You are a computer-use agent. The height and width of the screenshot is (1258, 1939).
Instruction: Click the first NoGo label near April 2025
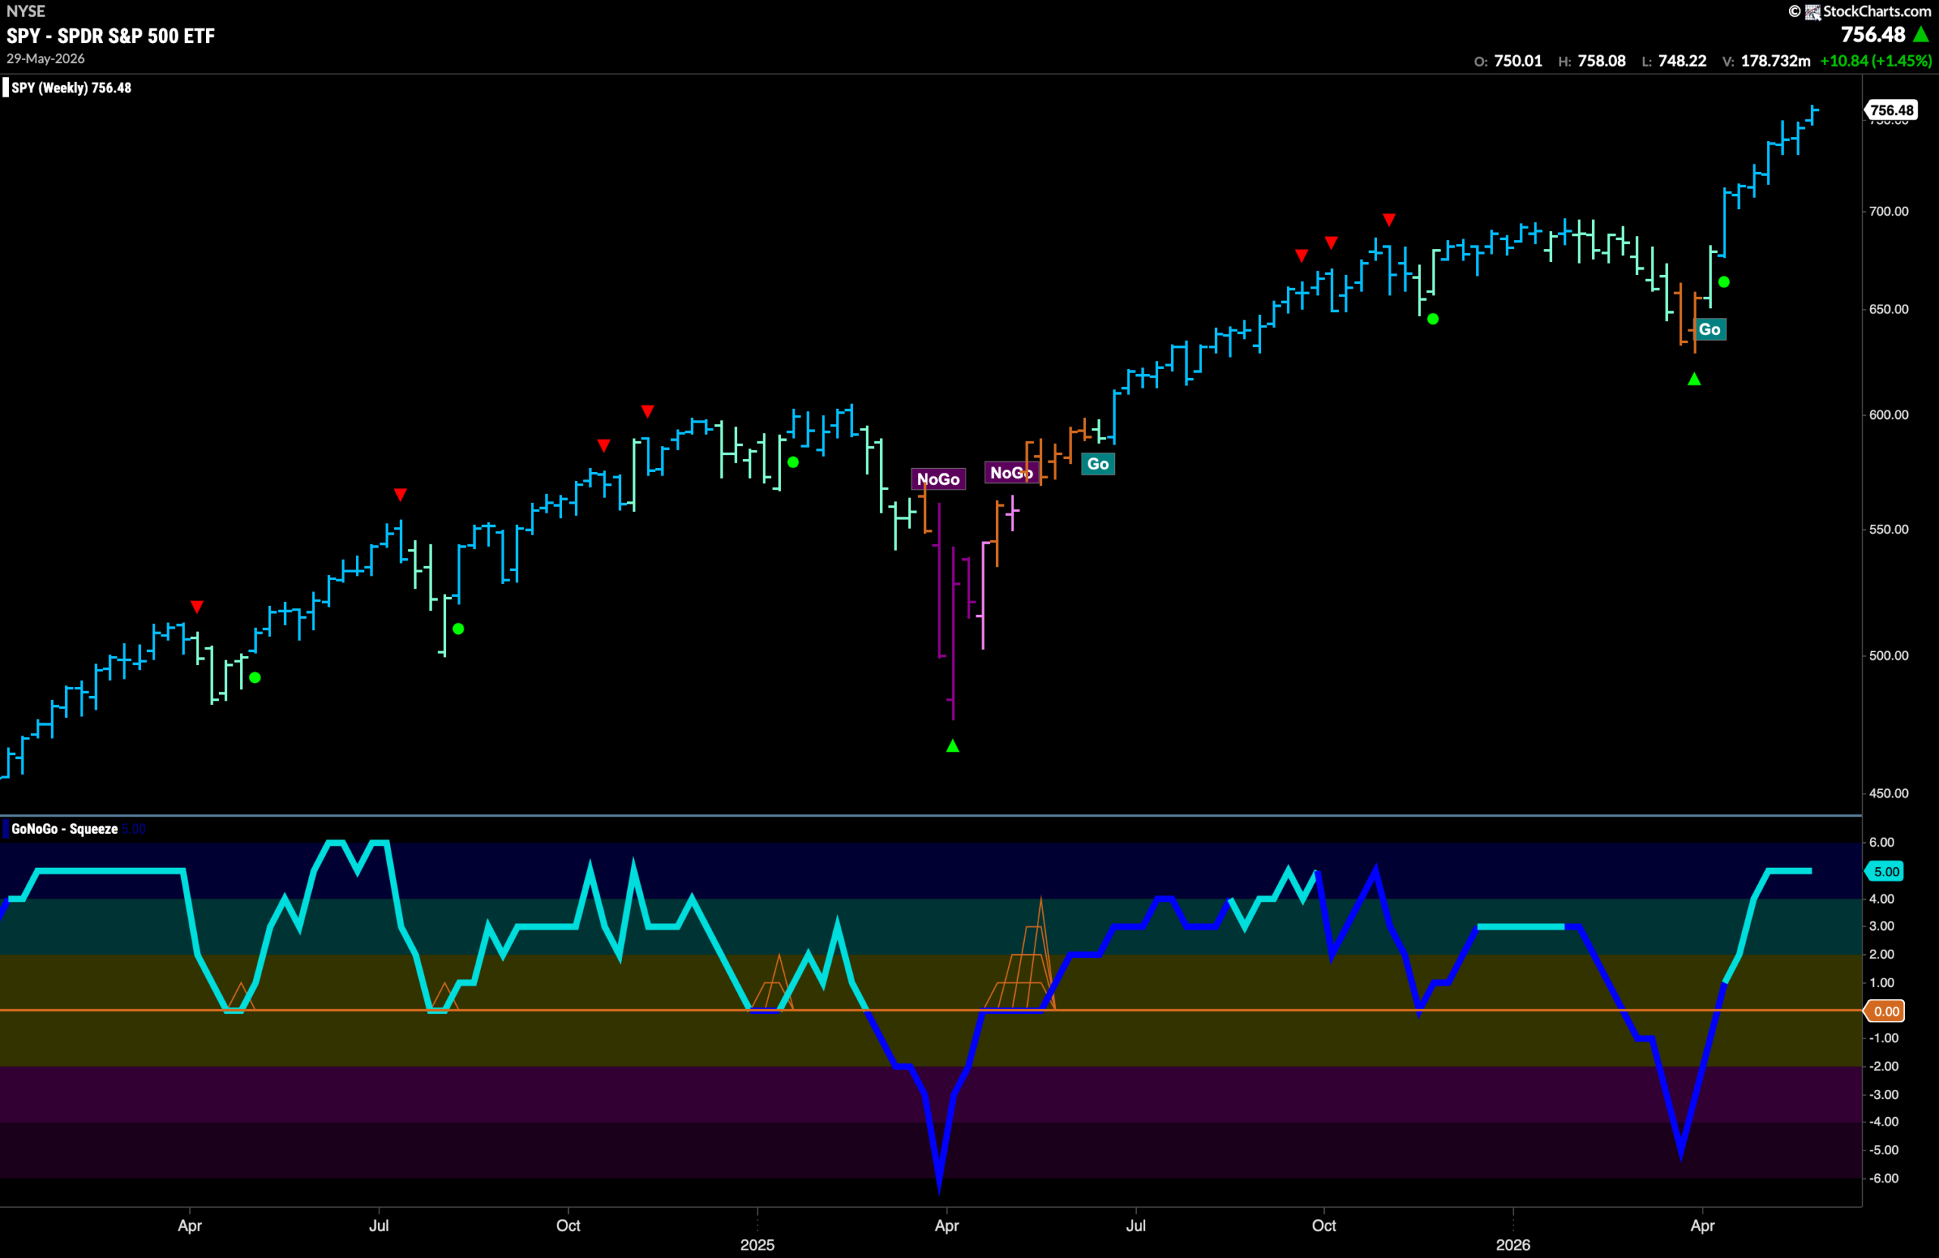click(938, 479)
